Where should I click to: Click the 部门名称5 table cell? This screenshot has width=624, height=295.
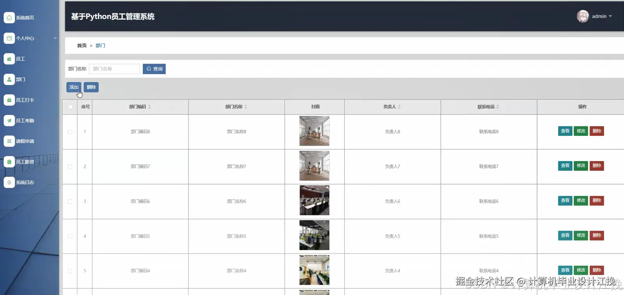(x=236, y=236)
